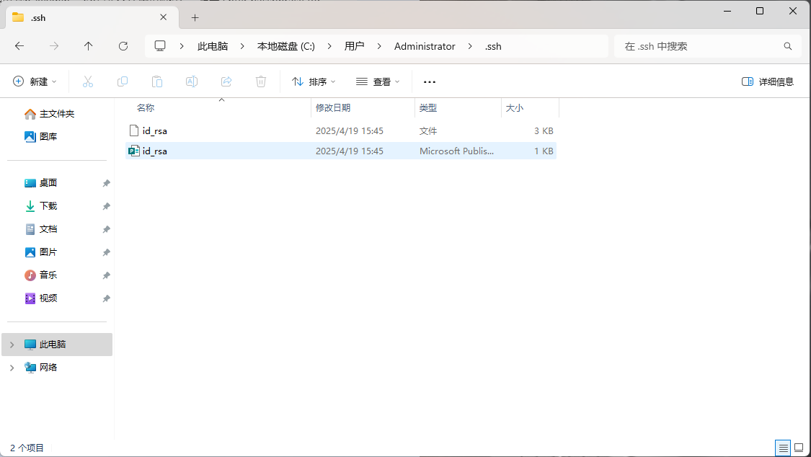811x457 pixels.
Task: Navigate to 本地磁盘 (C:) breadcrumb
Action: click(286, 46)
